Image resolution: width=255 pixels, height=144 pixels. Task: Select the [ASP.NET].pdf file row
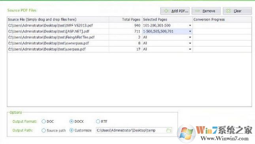(x=129, y=31)
